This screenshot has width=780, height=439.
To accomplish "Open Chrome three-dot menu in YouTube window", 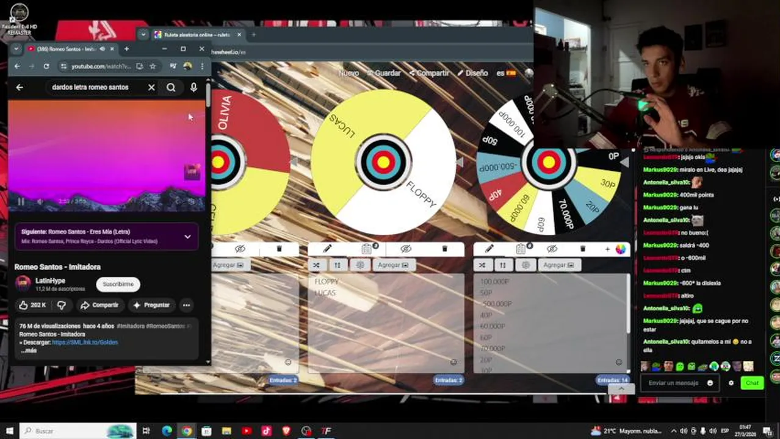I will [202, 66].
